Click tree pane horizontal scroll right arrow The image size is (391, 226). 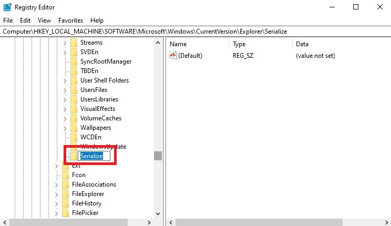[x=149, y=222]
